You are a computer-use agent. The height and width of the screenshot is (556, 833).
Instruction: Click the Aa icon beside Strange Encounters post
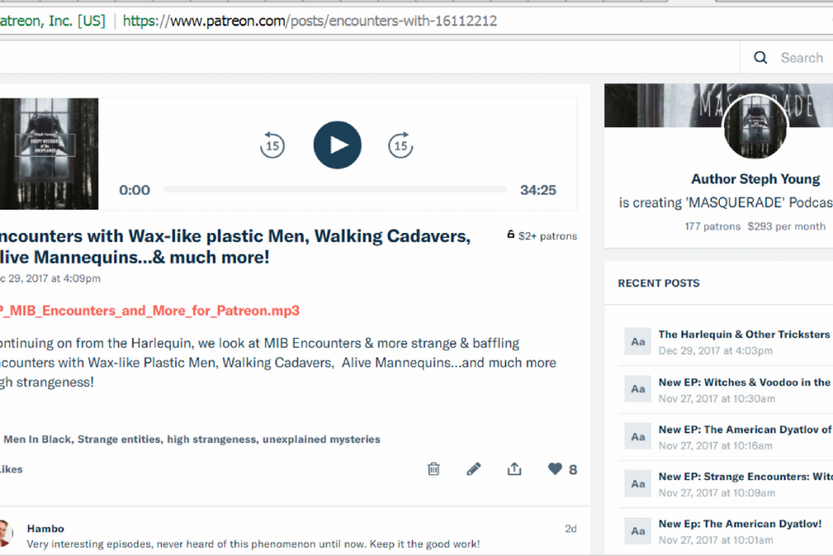point(638,484)
